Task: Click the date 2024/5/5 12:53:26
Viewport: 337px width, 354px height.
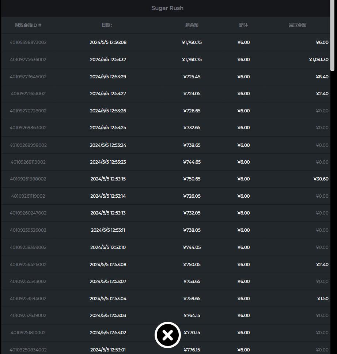Action: tap(108, 111)
